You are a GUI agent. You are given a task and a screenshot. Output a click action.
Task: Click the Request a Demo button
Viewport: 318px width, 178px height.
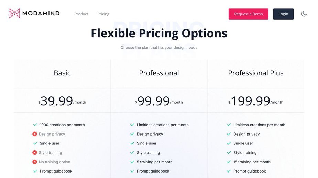tap(249, 14)
